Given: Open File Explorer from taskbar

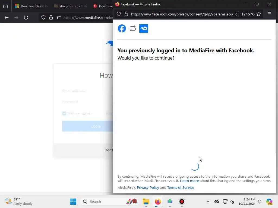Looking at the screenshot, I should coord(146,201).
